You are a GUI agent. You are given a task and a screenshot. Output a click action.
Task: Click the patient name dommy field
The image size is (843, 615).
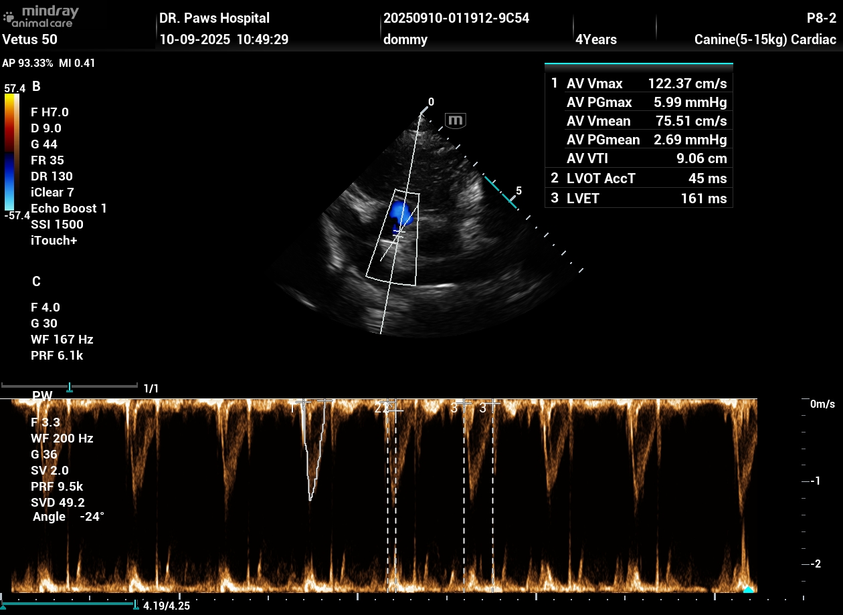(405, 39)
